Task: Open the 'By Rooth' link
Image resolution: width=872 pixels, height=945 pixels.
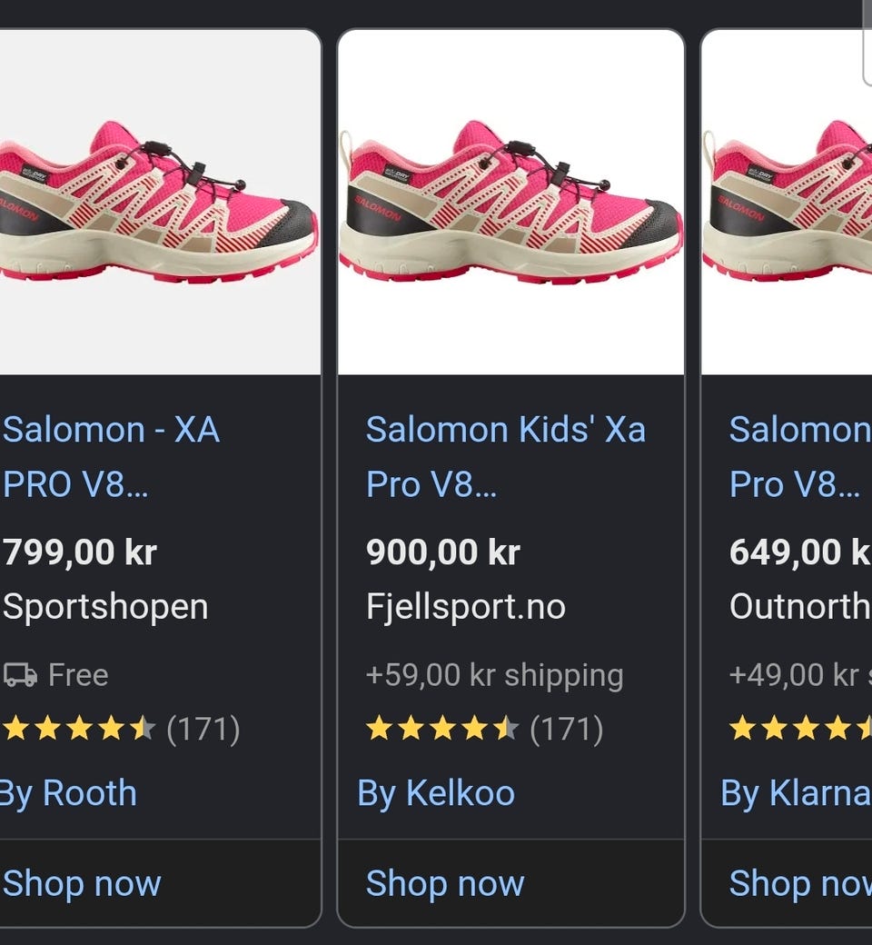Action: [68, 793]
